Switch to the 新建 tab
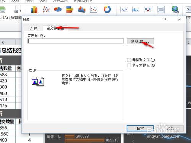Image resolution: width=191 pixels, height=143 pixels. coord(34,28)
